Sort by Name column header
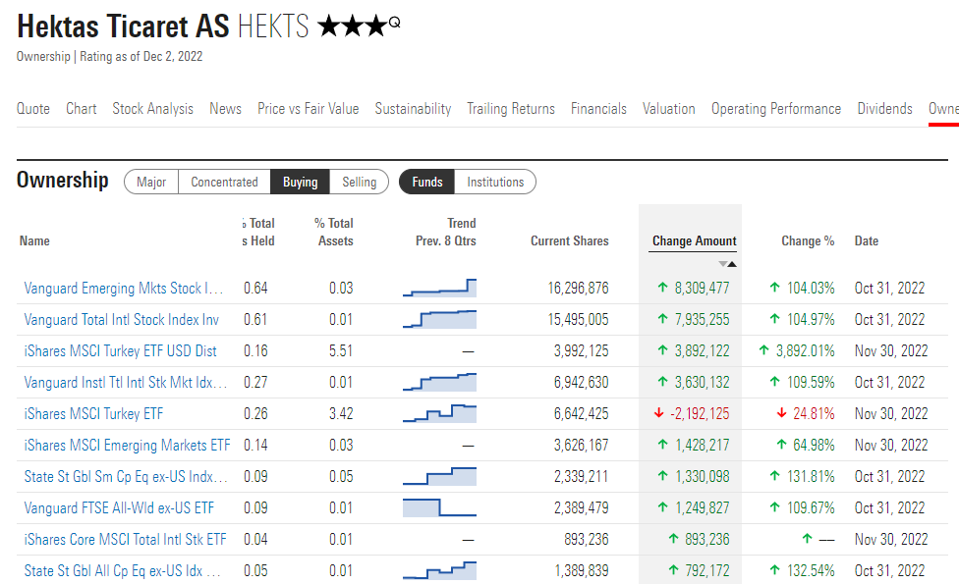This screenshot has width=959, height=584. point(34,240)
